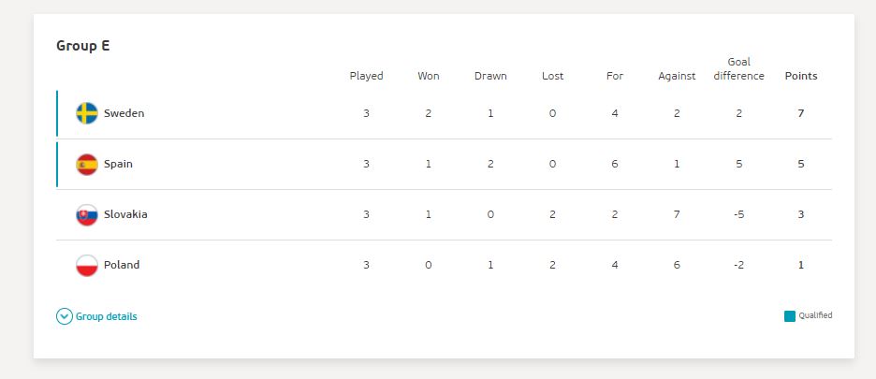Click the Spain flag icon
Screen dimensions: 876x379
(87, 165)
